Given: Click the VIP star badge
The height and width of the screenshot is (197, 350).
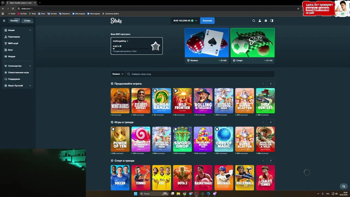Looking at the screenshot, I should [x=156, y=46].
